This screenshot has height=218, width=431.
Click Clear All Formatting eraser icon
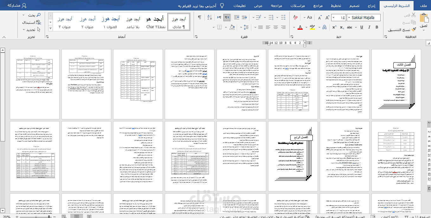pyautogui.click(x=296, y=17)
